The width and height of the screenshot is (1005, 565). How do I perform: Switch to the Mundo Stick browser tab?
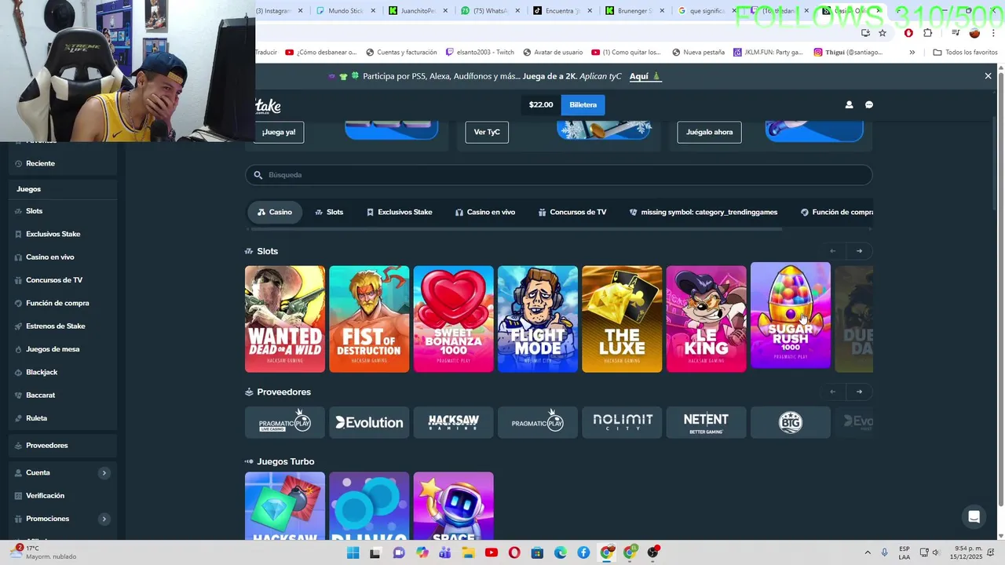(344, 11)
